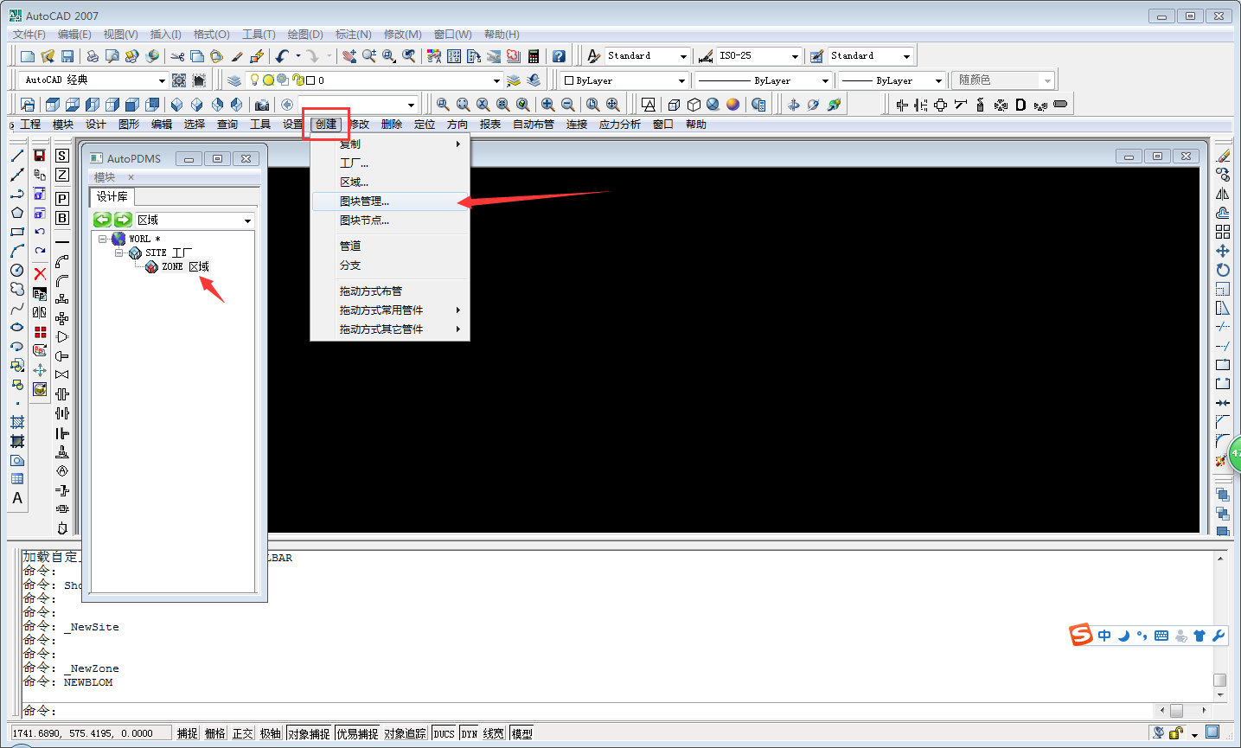The image size is (1241, 748).
Task: Click the Z pipe component icon
Action: point(62,175)
